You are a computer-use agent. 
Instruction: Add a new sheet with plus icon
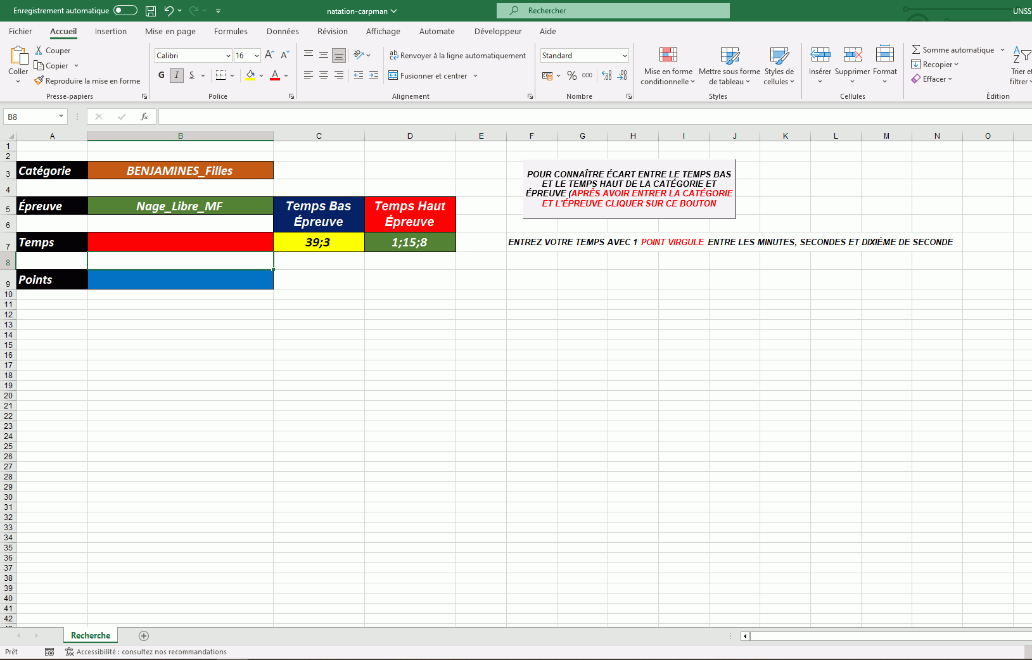(x=144, y=636)
